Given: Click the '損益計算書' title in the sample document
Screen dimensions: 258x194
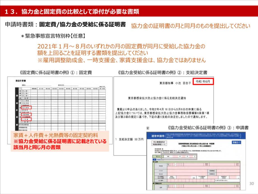Looking at the screenshot, I should tap(20, 81).
